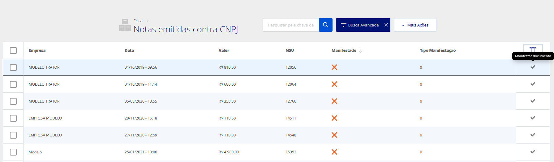Sort table by Data column header
The height and width of the screenshot is (162, 554).
pos(129,51)
